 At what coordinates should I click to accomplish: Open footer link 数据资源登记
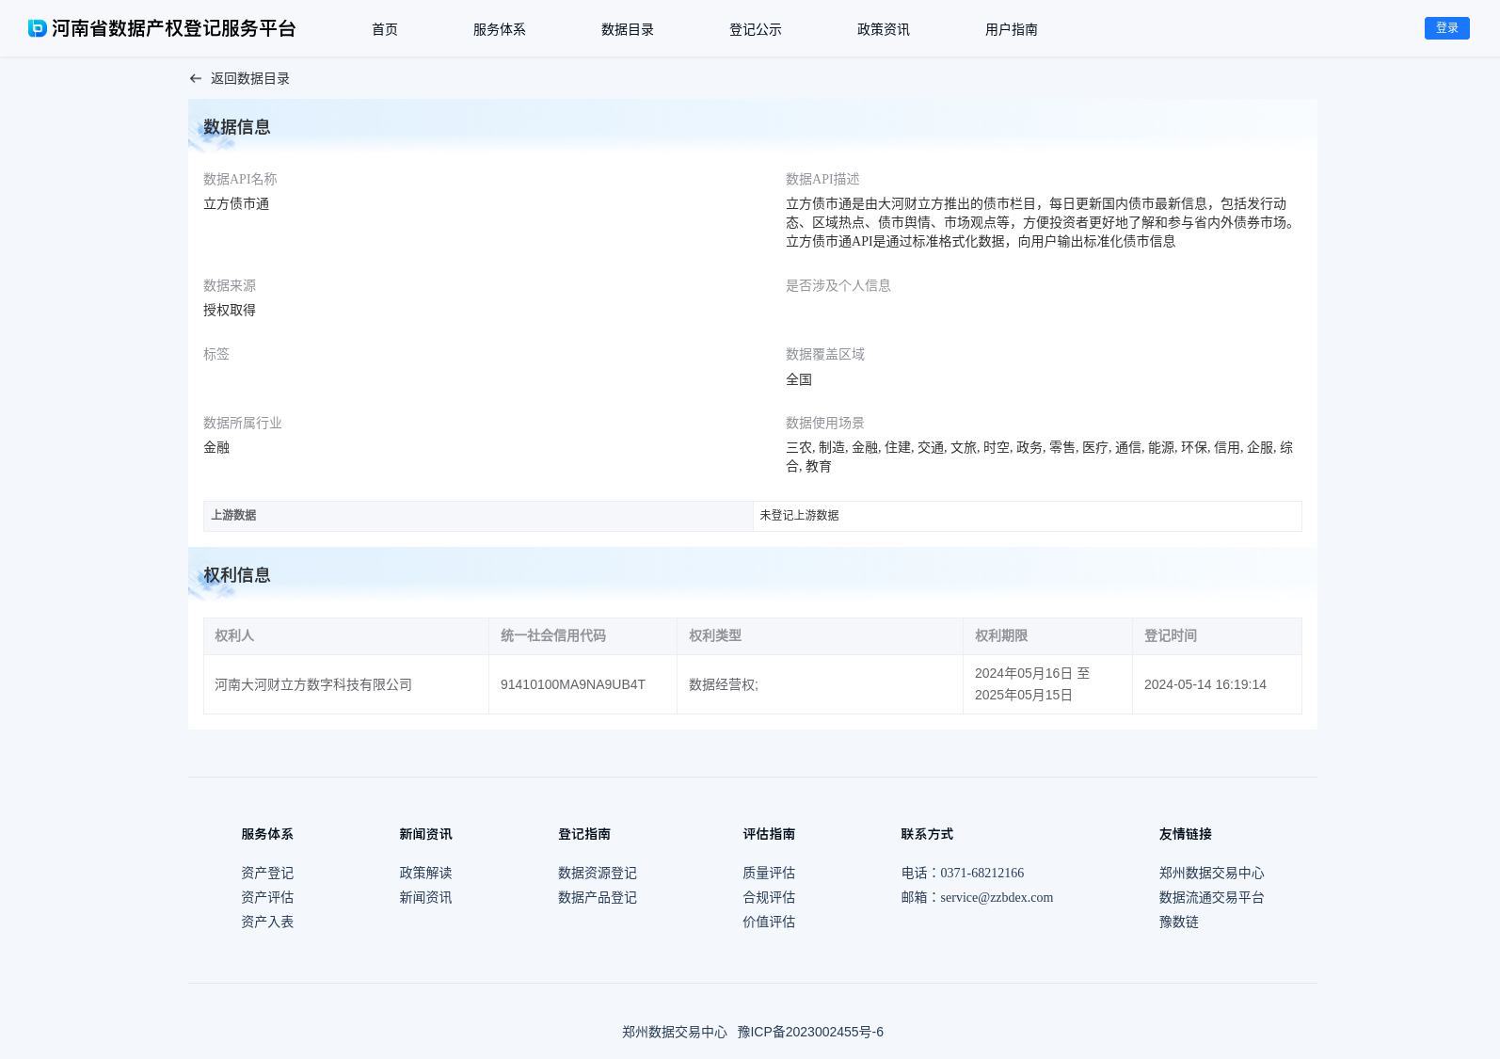click(598, 873)
